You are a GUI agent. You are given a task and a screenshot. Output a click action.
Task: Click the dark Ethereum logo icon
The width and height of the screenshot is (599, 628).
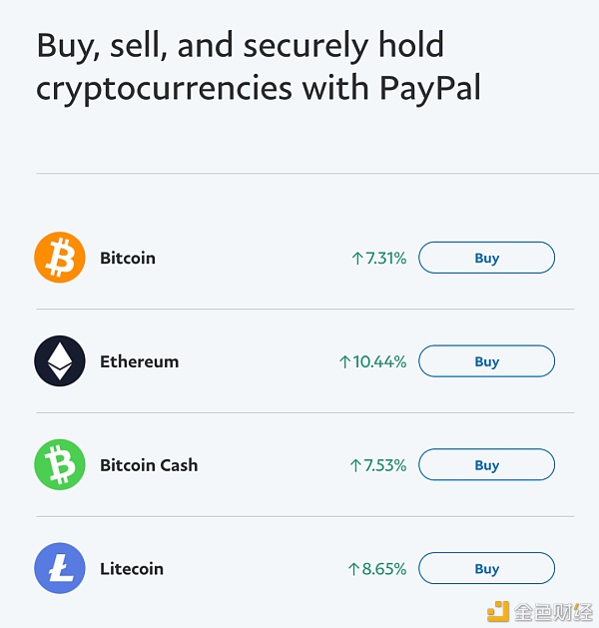point(60,361)
